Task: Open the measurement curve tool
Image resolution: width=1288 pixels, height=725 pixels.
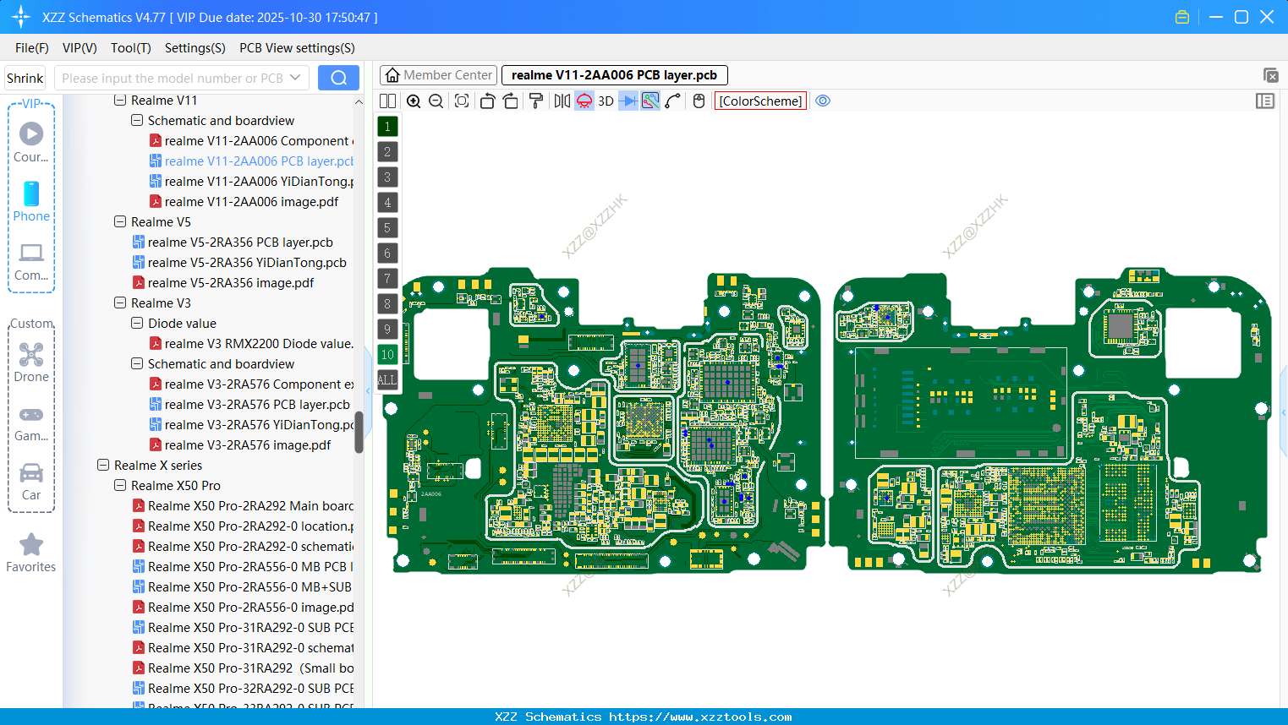Action: [674, 101]
